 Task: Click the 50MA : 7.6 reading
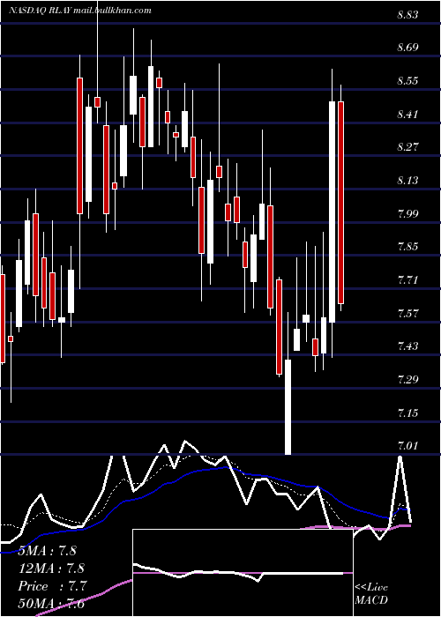tap(51, 604)
